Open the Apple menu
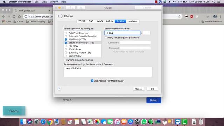This screenshot has width=224, height=126. 5,2
